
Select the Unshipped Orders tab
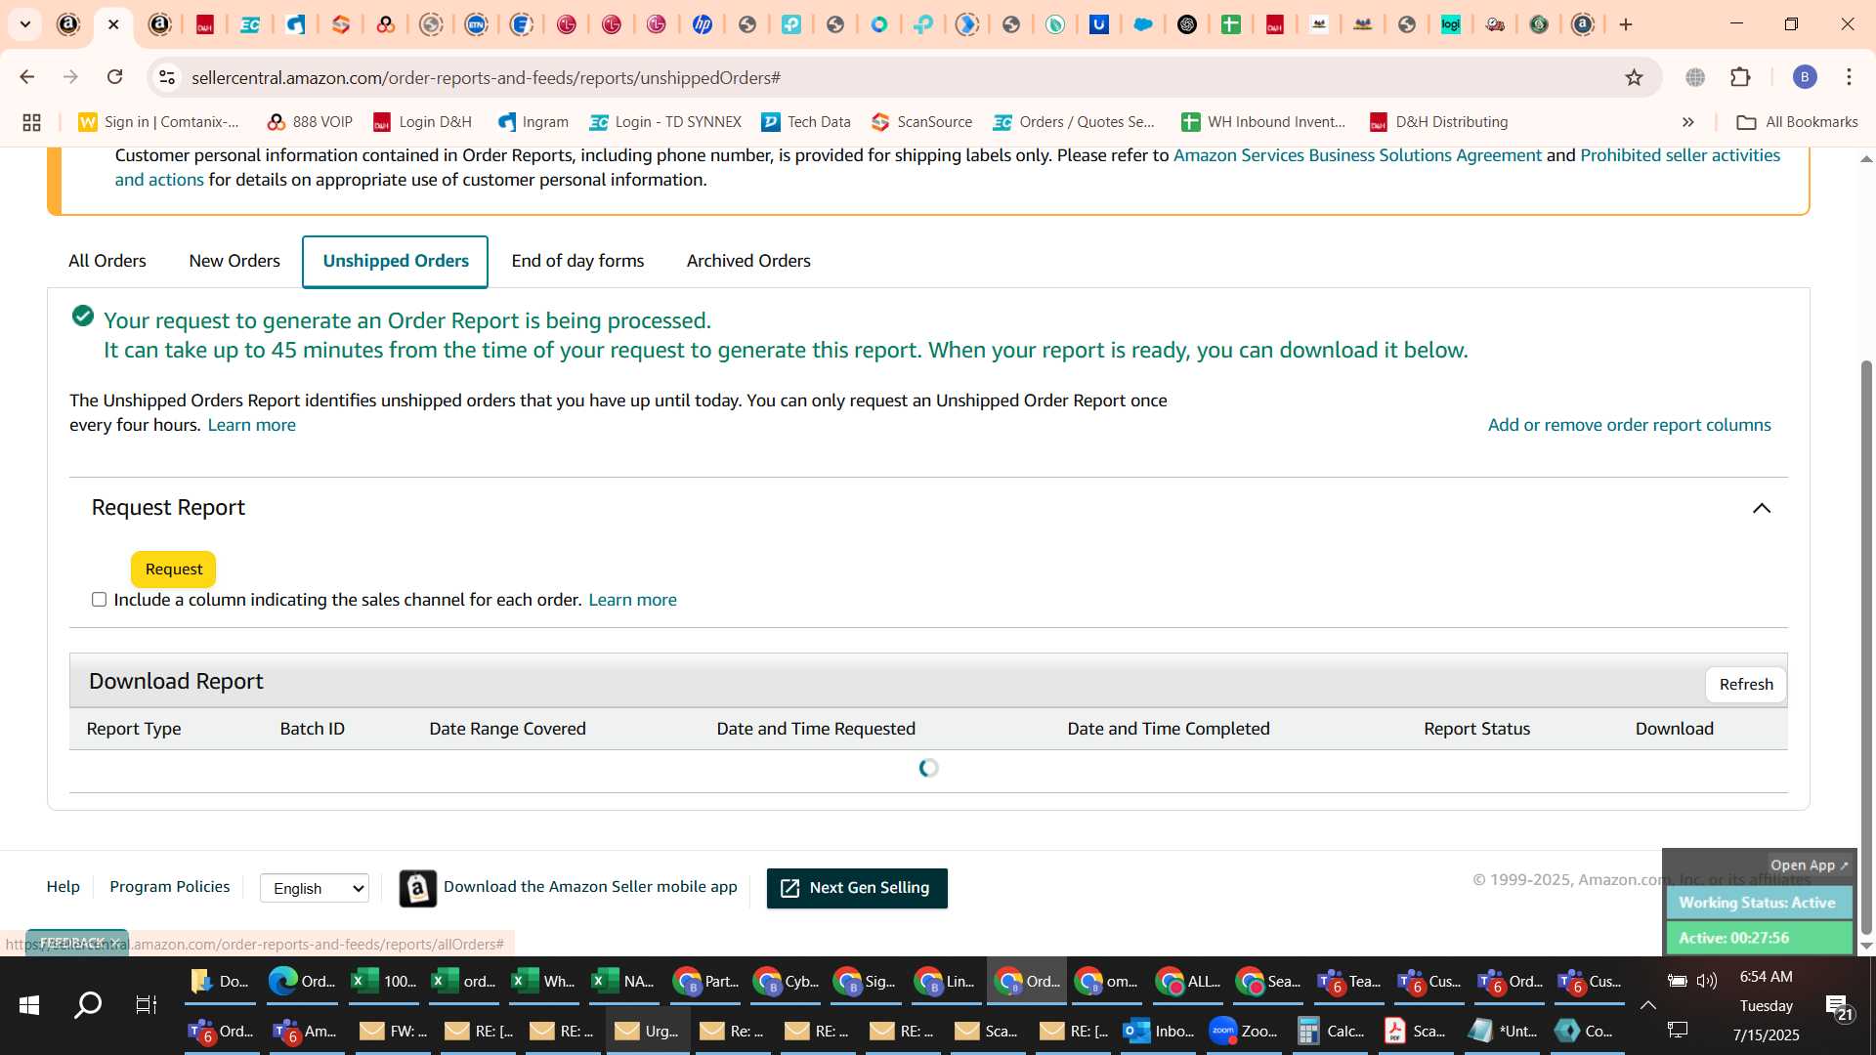point(396,261)
